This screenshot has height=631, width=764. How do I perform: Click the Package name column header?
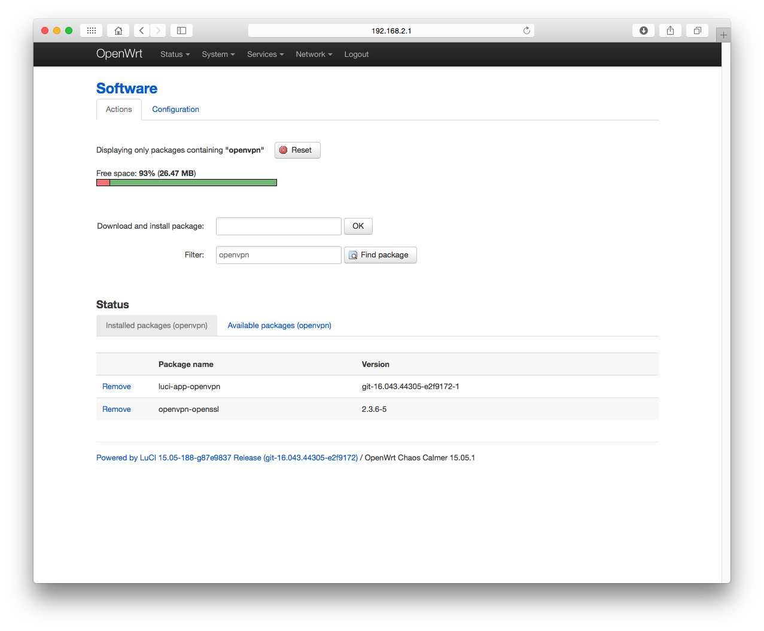(x=186, y=365)
